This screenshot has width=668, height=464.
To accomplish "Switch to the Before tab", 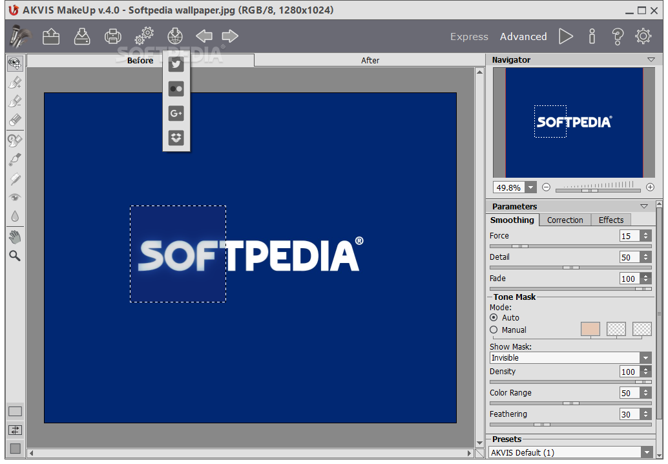I will pos(140,61).
